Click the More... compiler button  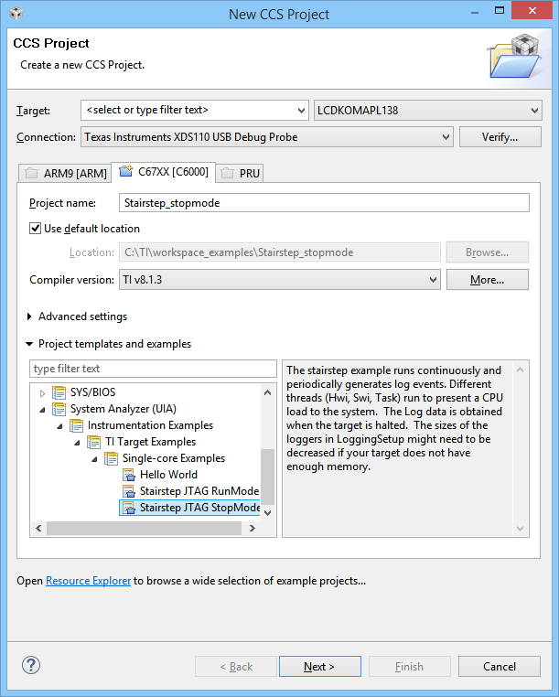(x=488, y=280)
